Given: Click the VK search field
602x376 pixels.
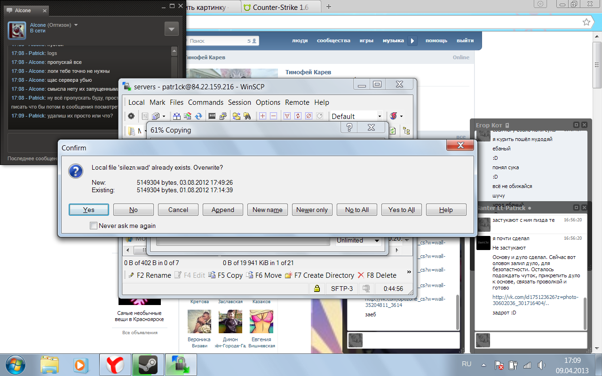Looking at the screenshot, I should coord(223,41).
